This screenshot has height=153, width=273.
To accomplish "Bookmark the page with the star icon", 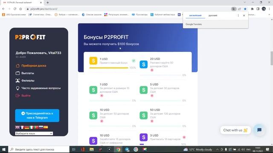I will (x=245, y=9).
